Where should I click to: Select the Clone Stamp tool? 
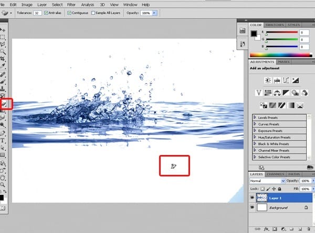[3, 89]
